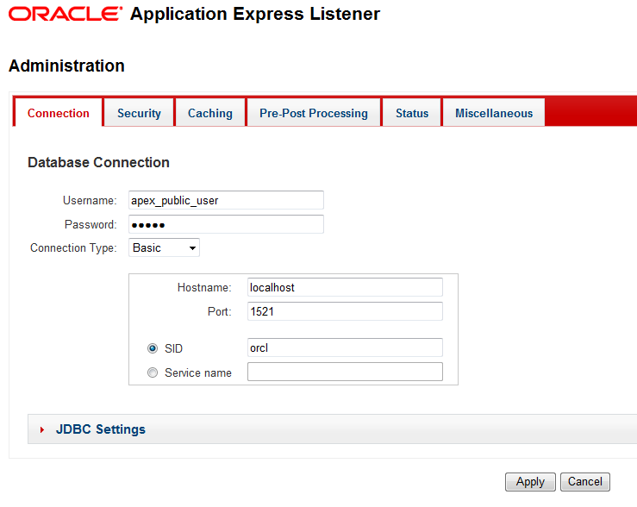Click the Connection Type label
This screenshot has height=507, width=637.
coord(73,247)
